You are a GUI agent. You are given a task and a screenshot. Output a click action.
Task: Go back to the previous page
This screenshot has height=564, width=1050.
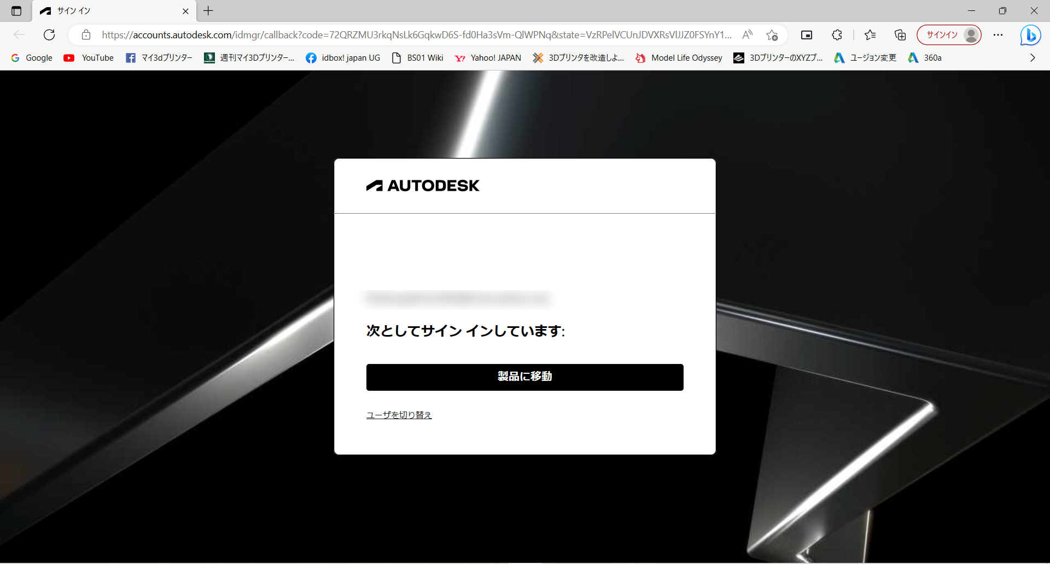pyautogui.click(x=19, y=35)
